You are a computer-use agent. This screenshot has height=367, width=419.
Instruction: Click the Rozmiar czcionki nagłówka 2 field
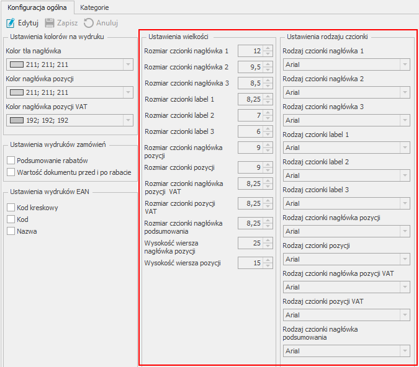click(250, 67)
